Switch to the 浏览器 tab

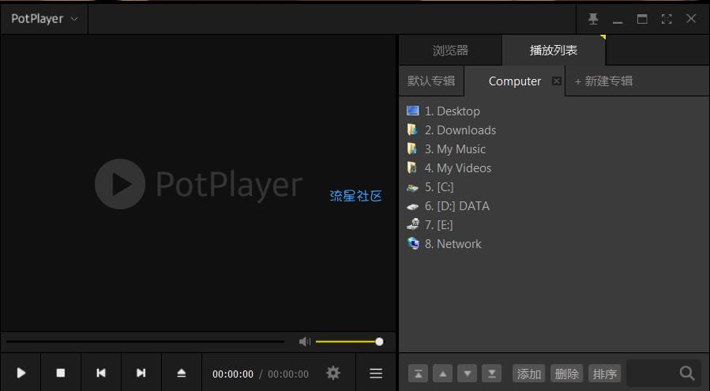pos(450,51)
